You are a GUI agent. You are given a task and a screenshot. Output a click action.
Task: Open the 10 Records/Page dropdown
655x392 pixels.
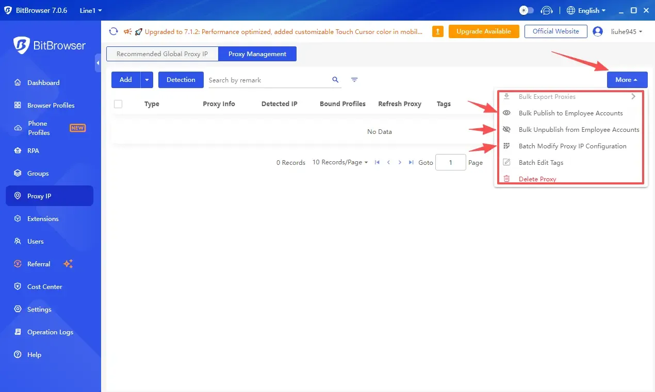point(340,162)
